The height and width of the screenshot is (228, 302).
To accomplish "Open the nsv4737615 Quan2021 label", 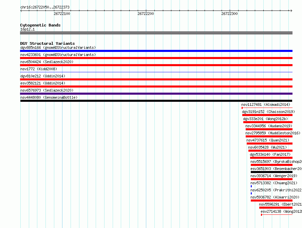I will tap(268, 140).
